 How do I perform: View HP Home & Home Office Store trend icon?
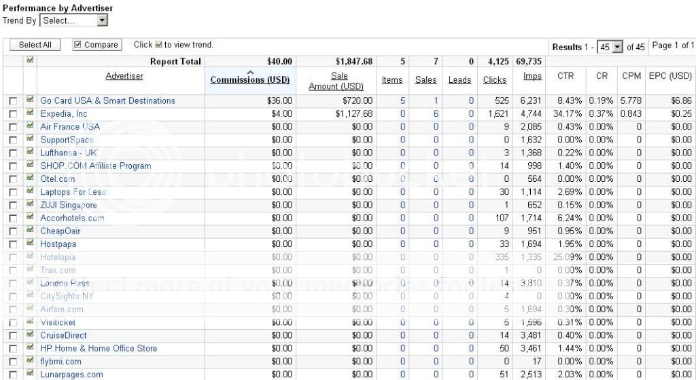(x=30, y=347)
